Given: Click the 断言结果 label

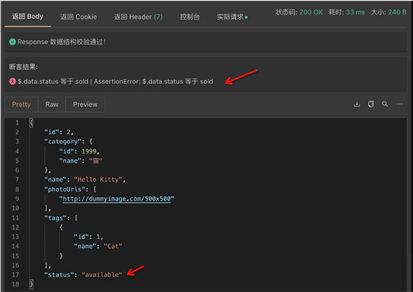Looking at the screenshot, I should (23, 67).
